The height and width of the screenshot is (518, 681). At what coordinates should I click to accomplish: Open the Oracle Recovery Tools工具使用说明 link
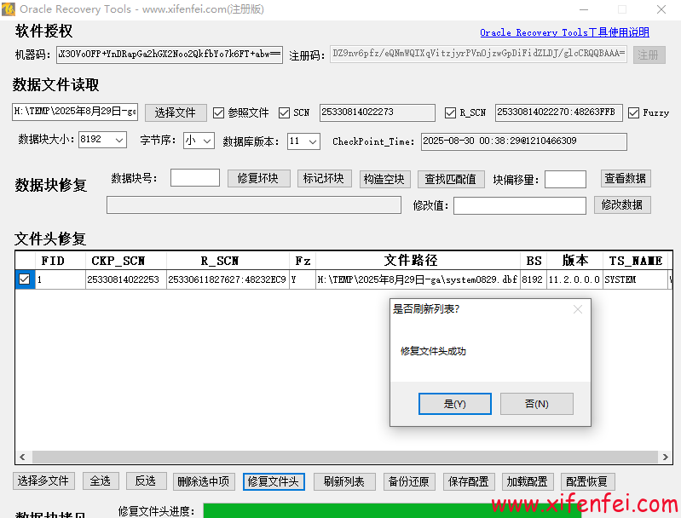(x=564, y=32)
